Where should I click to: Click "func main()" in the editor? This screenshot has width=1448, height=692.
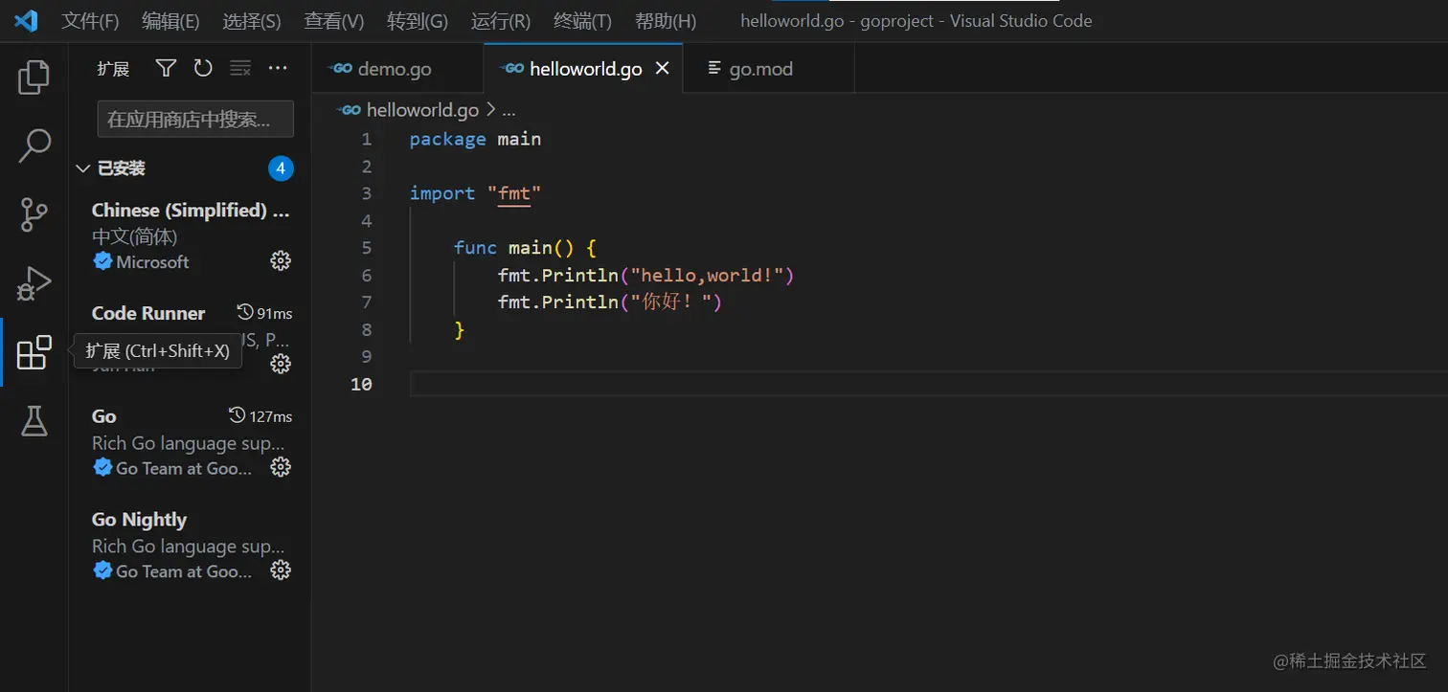pos(513,248)
